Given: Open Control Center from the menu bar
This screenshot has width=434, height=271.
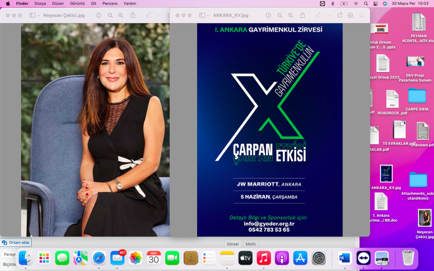Looking at the screenshot, I should pos(376,3).
